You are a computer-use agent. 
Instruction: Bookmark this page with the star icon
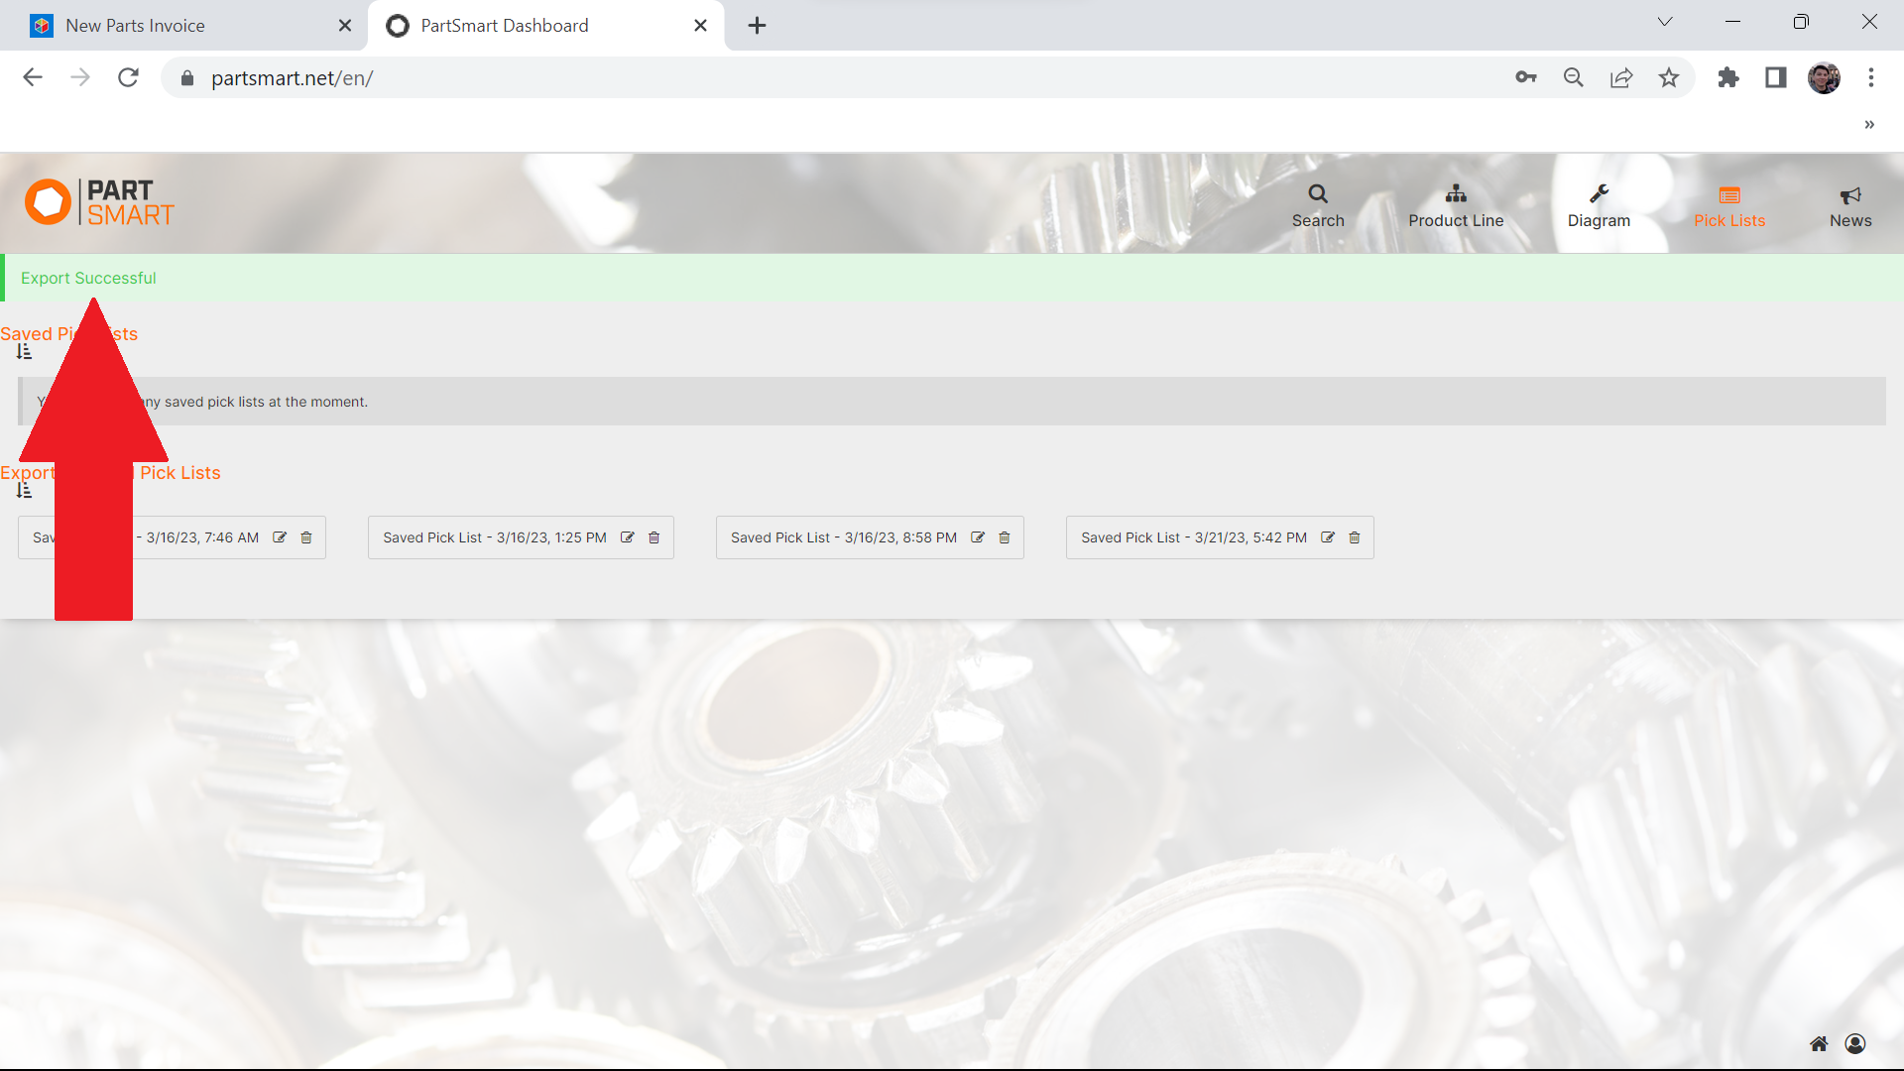point(1669,77)
